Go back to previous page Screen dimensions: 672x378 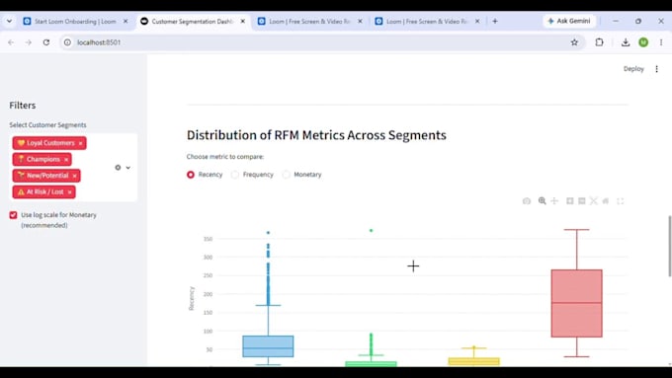[11, 42]
